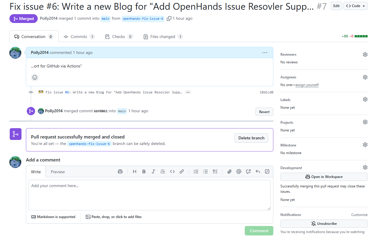Click the green Comment button

tap(259, 231)
